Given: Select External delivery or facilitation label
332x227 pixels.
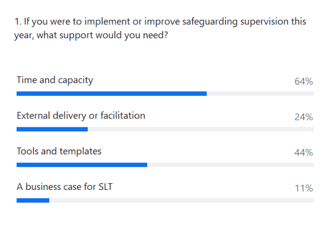Looking at the screenshot, I should click(81, 116).
